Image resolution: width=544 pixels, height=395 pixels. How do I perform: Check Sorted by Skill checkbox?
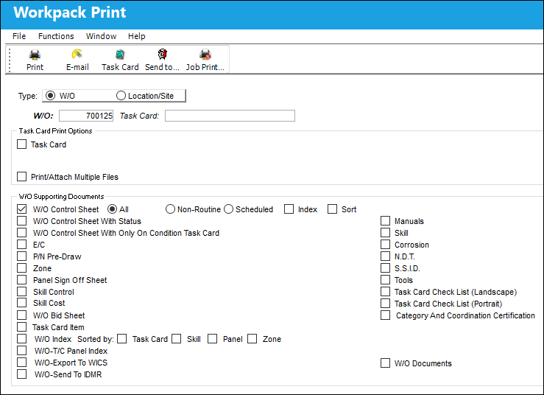(x=176, y=339)
